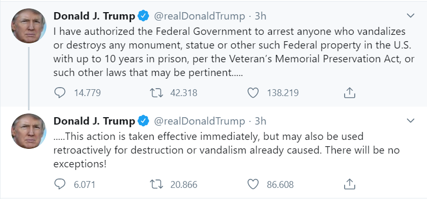Like the tweet with 86.608 likes
Image resolution: width=427 pixels, height=199 pixels.
point(253,185)
